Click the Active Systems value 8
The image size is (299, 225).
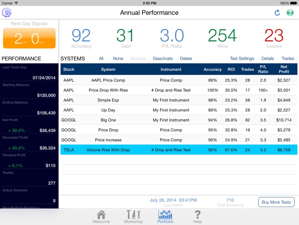pos(54,201)
